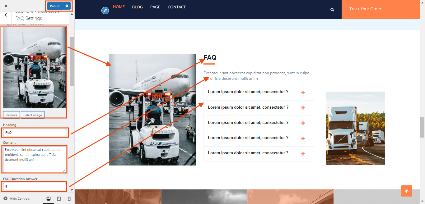Click the close customizer X icon

[6, 6]
